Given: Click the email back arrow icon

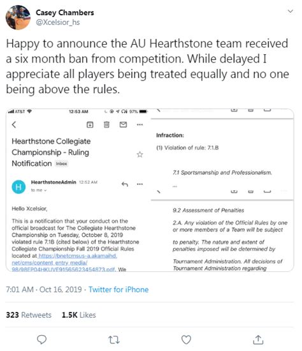Looking at the screenshot, I should point(14,124).
